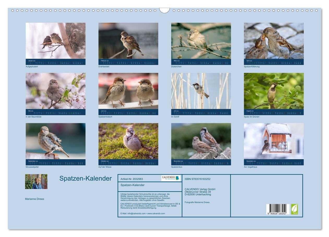The width and height of the screenshot is (329, 237).
Task: Open the 'Am Vogelhaus' birdhouse photo
Action: tap(274, 141)
